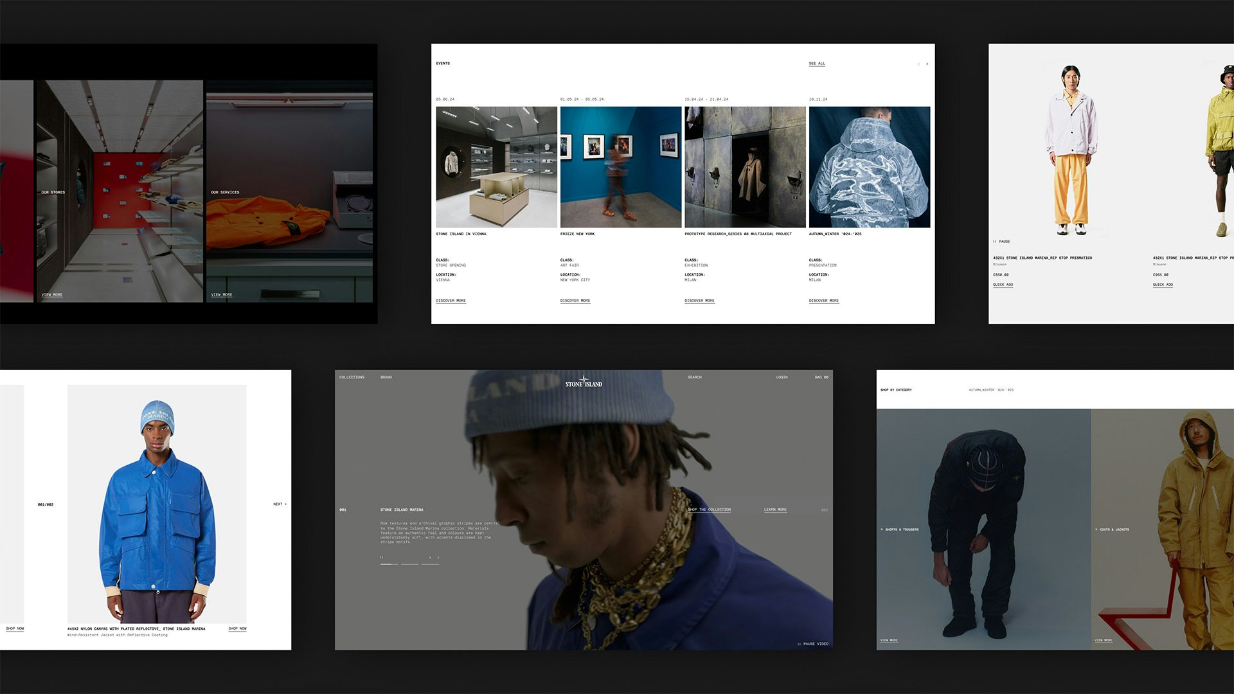Click Discover More under Autumn_Winter event

(x=824, y=301)
